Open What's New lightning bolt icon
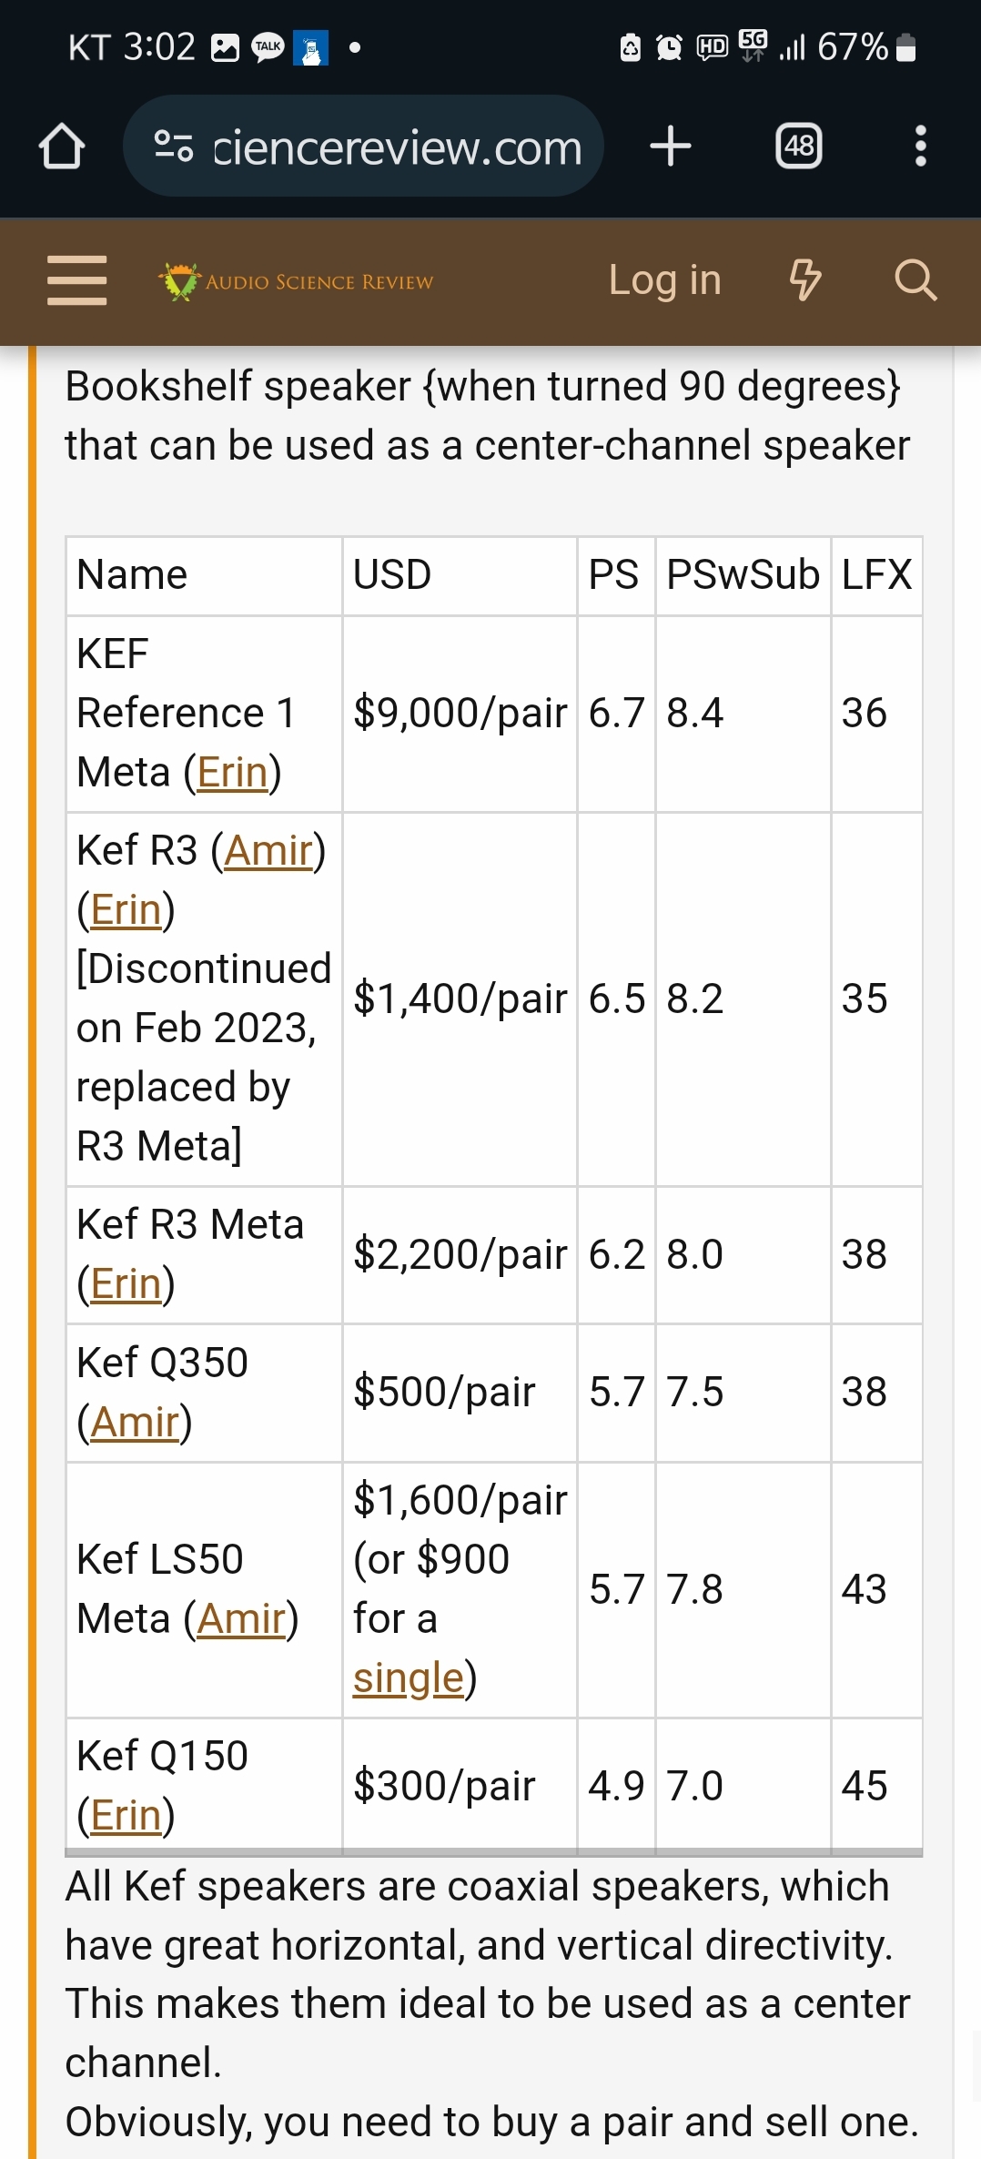This screenshot has height=2159, width=981. (x=804, y=280)
